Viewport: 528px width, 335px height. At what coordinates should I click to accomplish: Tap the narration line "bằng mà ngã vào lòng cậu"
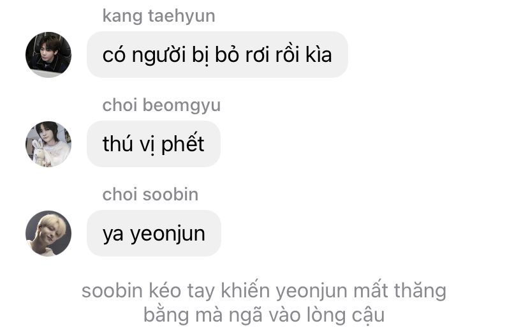point(264,315)
